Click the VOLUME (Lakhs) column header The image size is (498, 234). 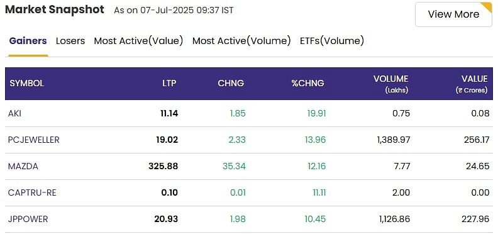[390, 84]
